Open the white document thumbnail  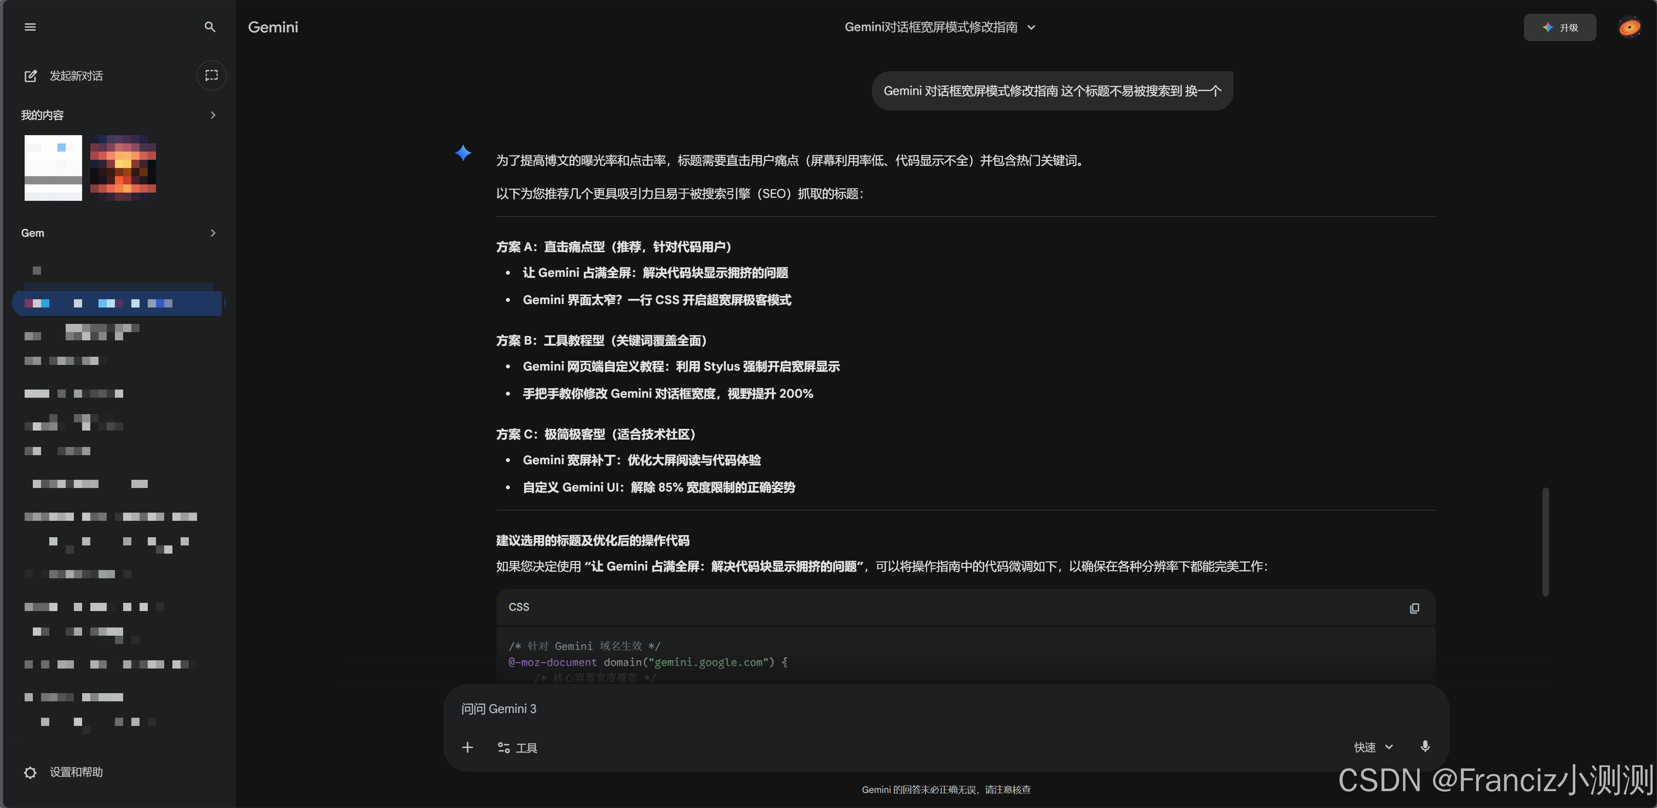pos(54,168)
